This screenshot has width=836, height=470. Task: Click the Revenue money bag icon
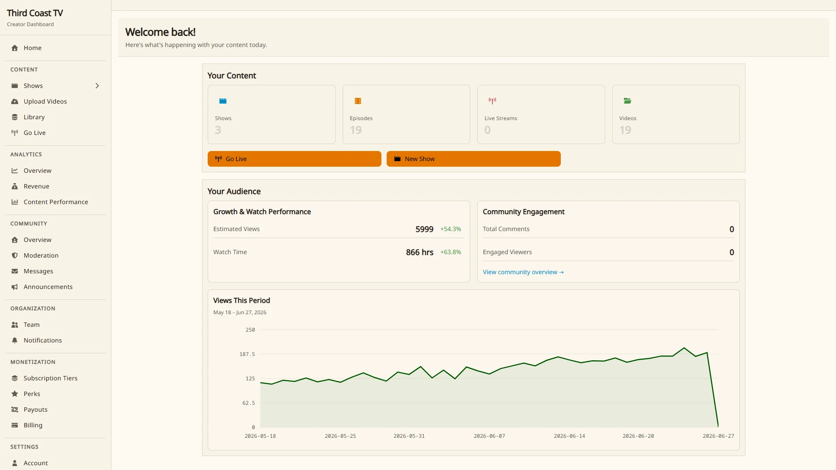point(15,186)
